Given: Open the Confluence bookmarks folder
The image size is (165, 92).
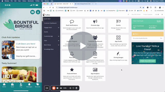Looking at the screenshot, I should click(60, 11).
